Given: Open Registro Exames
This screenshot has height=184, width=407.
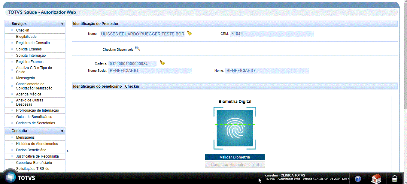Looking at the screenshot, I should 30,62.
